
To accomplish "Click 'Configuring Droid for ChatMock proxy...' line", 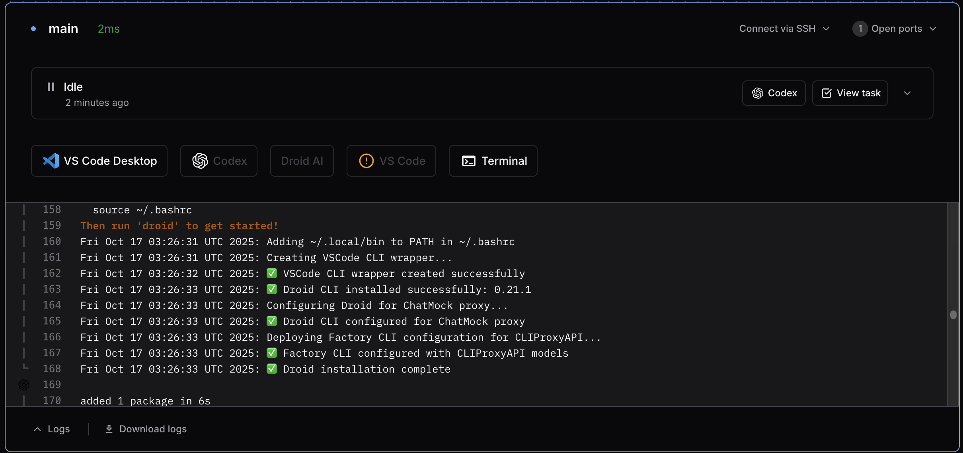I will pos(294,305).
